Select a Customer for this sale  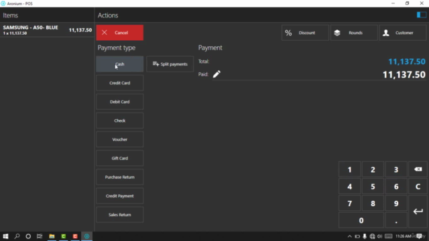[x=402, y=33]
